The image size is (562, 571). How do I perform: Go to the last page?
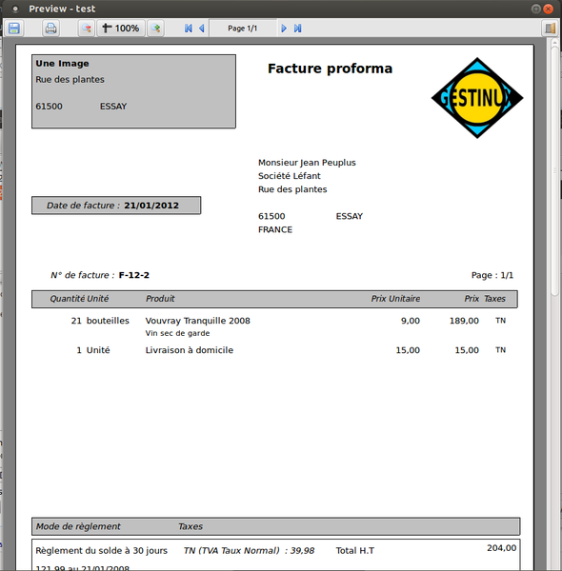click(x=297, y=29)
